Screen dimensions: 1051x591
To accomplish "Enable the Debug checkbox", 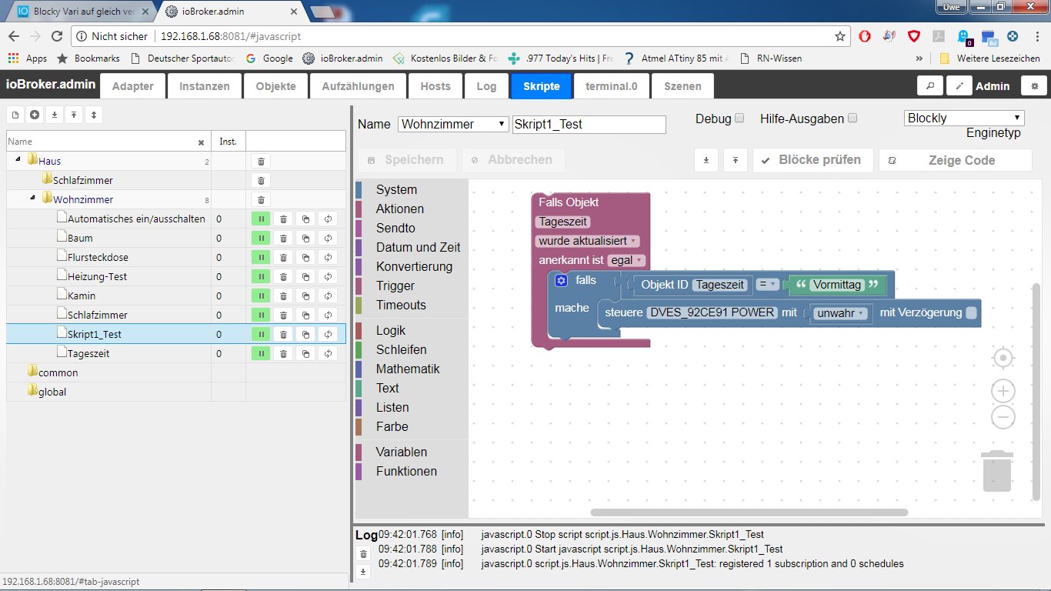I will (x=739, y=119).
